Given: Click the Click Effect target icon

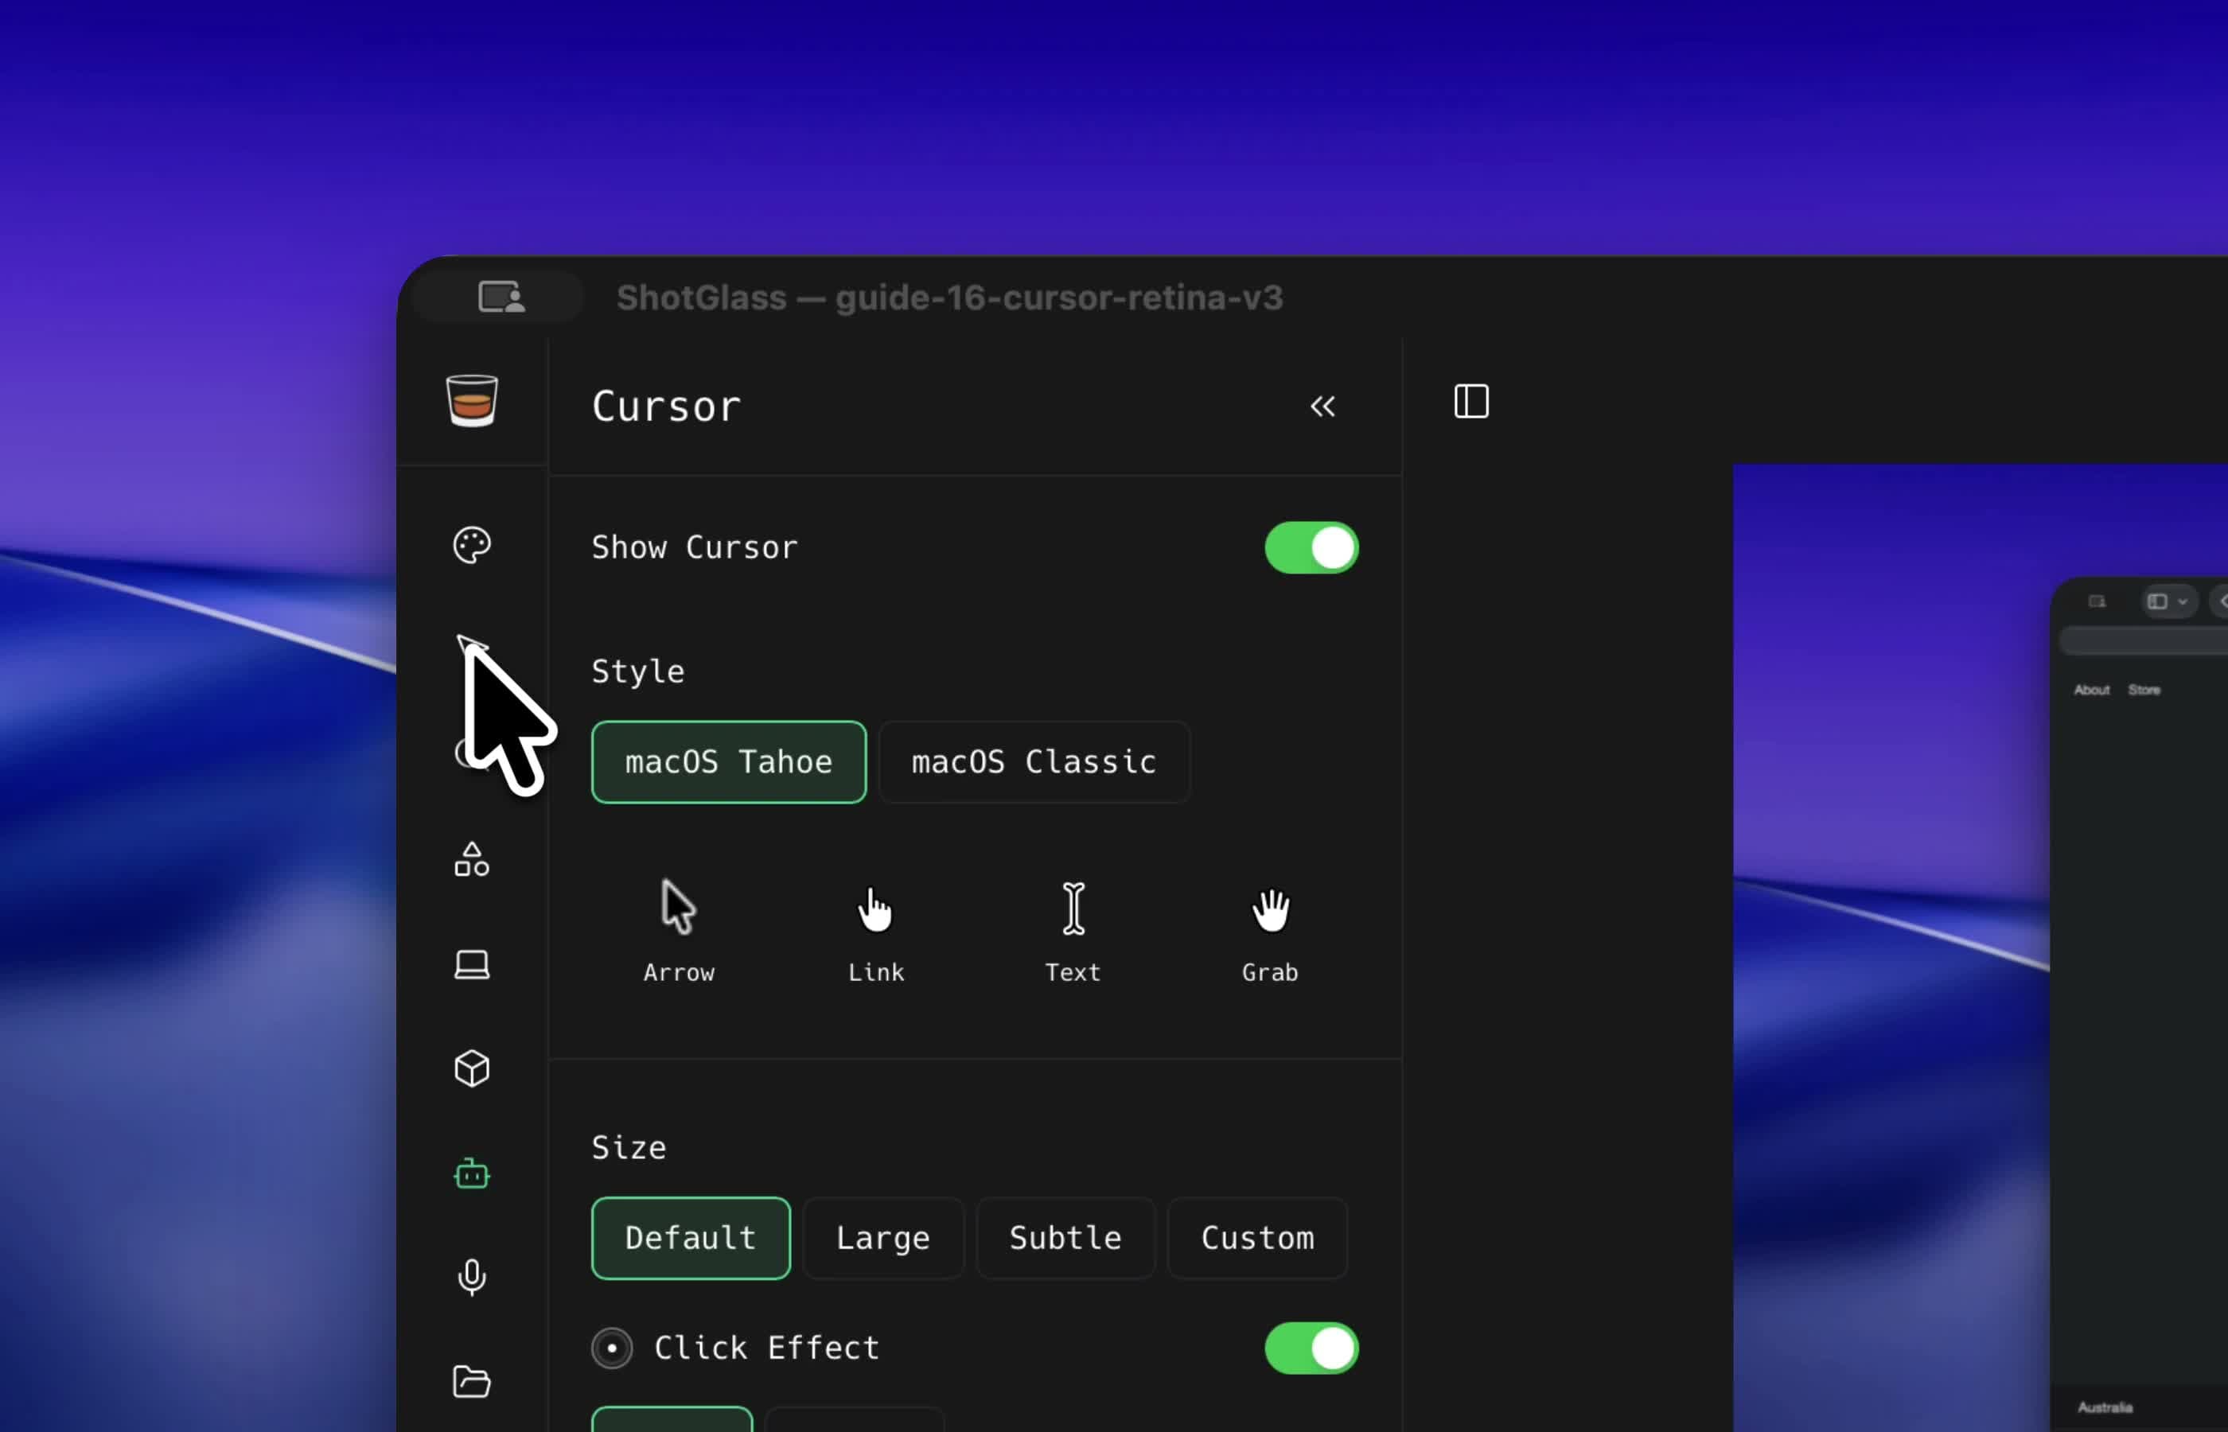Looking at the screenshot, I should (612, 1348).
